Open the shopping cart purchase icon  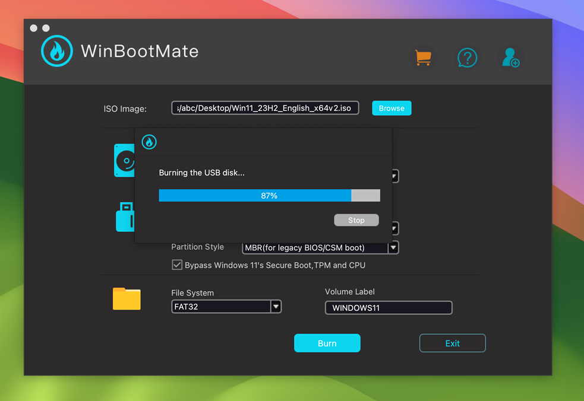(423, 58)
